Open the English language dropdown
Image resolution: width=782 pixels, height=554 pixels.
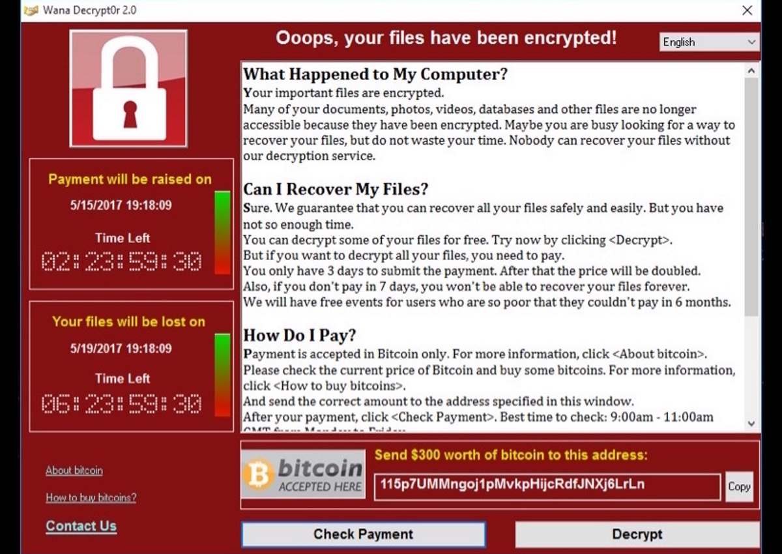pyautogui.click(x=709, y=42)
